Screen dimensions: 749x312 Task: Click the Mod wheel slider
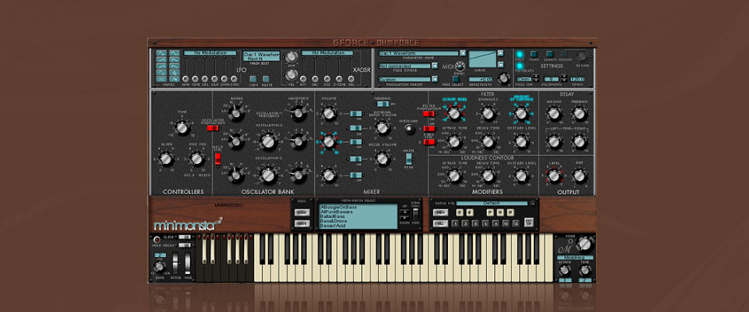(x=188, y=263)
